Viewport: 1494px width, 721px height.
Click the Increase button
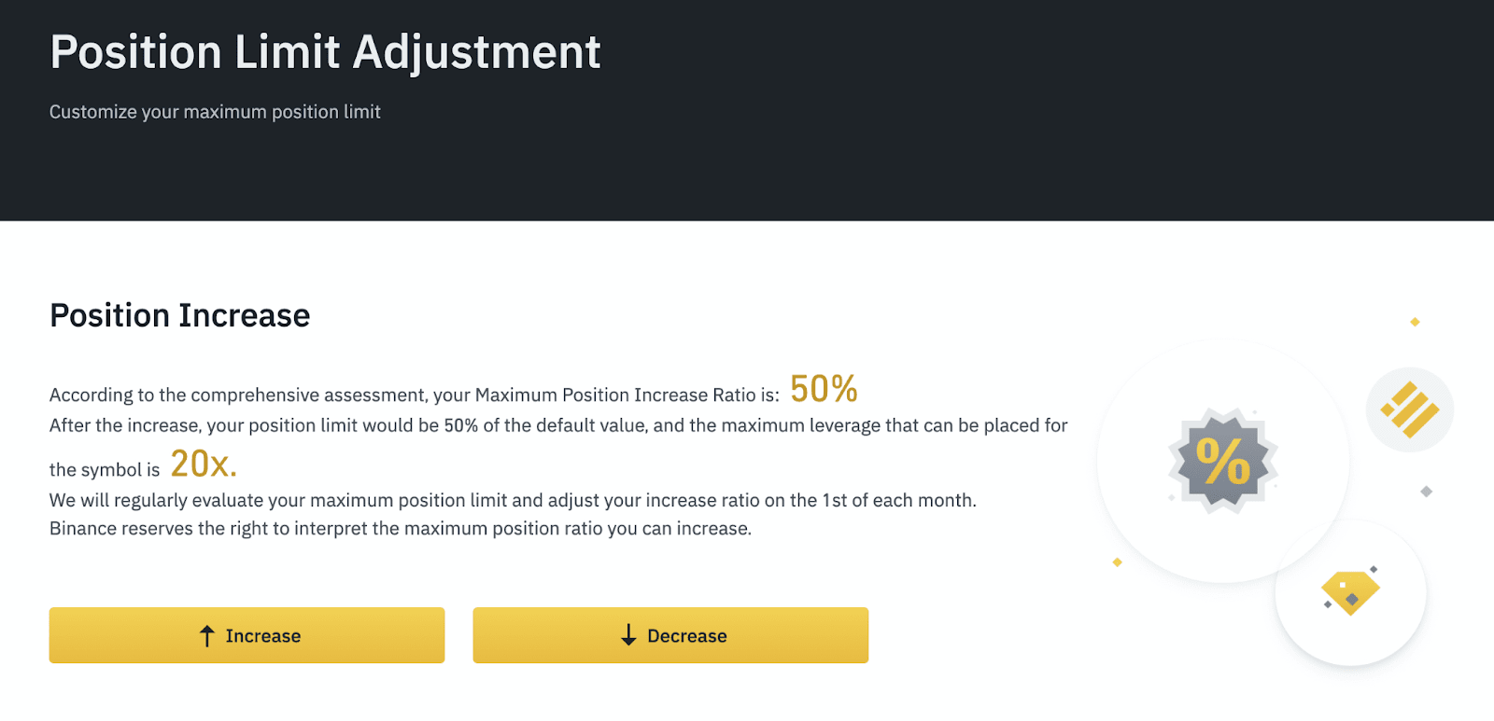point(247,635)
